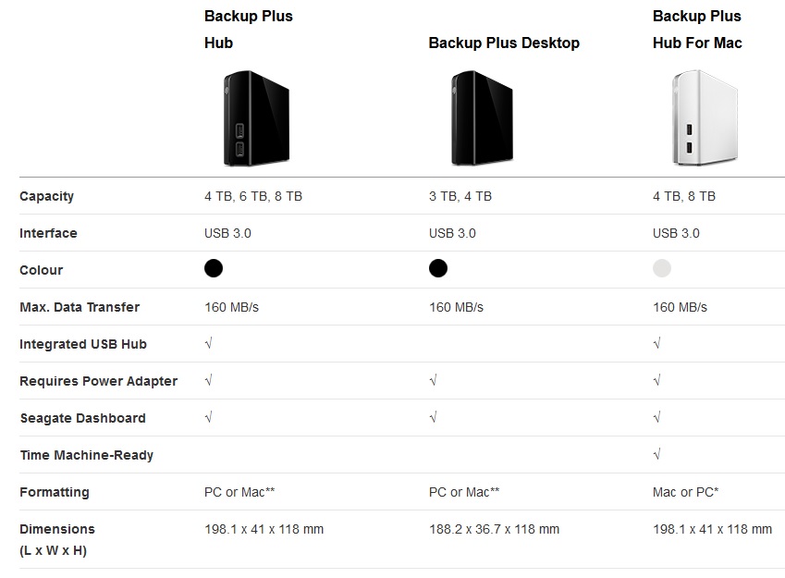This screenshot has width=785, height=578.
Task: Click the Dimensions (L x W x H) label
Action: pyautogui.click(x=57, y=540)
